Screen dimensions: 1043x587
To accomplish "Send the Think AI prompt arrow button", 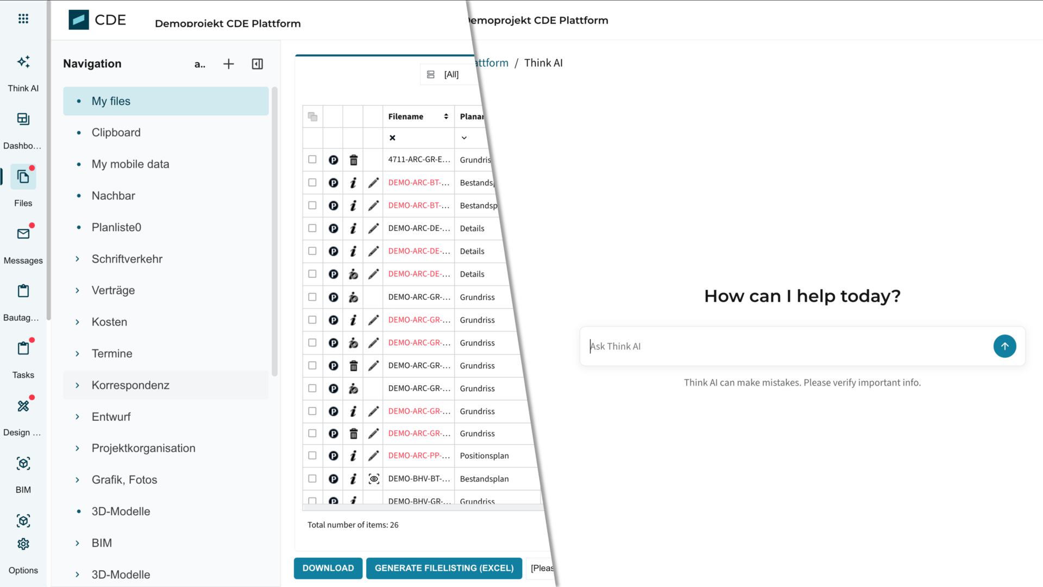I will 1004,346.
